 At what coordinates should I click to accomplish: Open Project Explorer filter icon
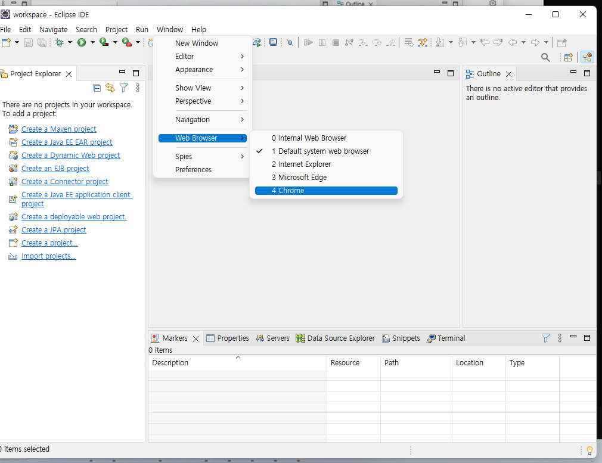point(123,88)
